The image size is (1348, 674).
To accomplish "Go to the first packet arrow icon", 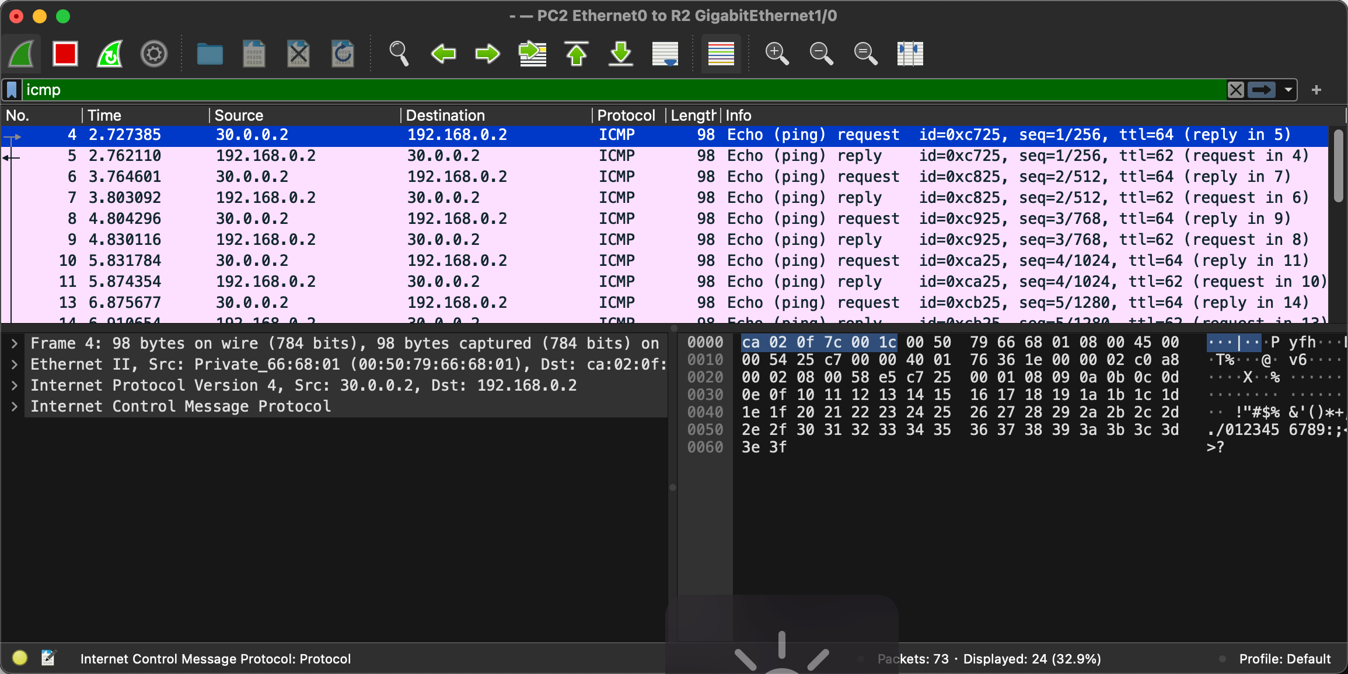I will (x=577, y=54).
